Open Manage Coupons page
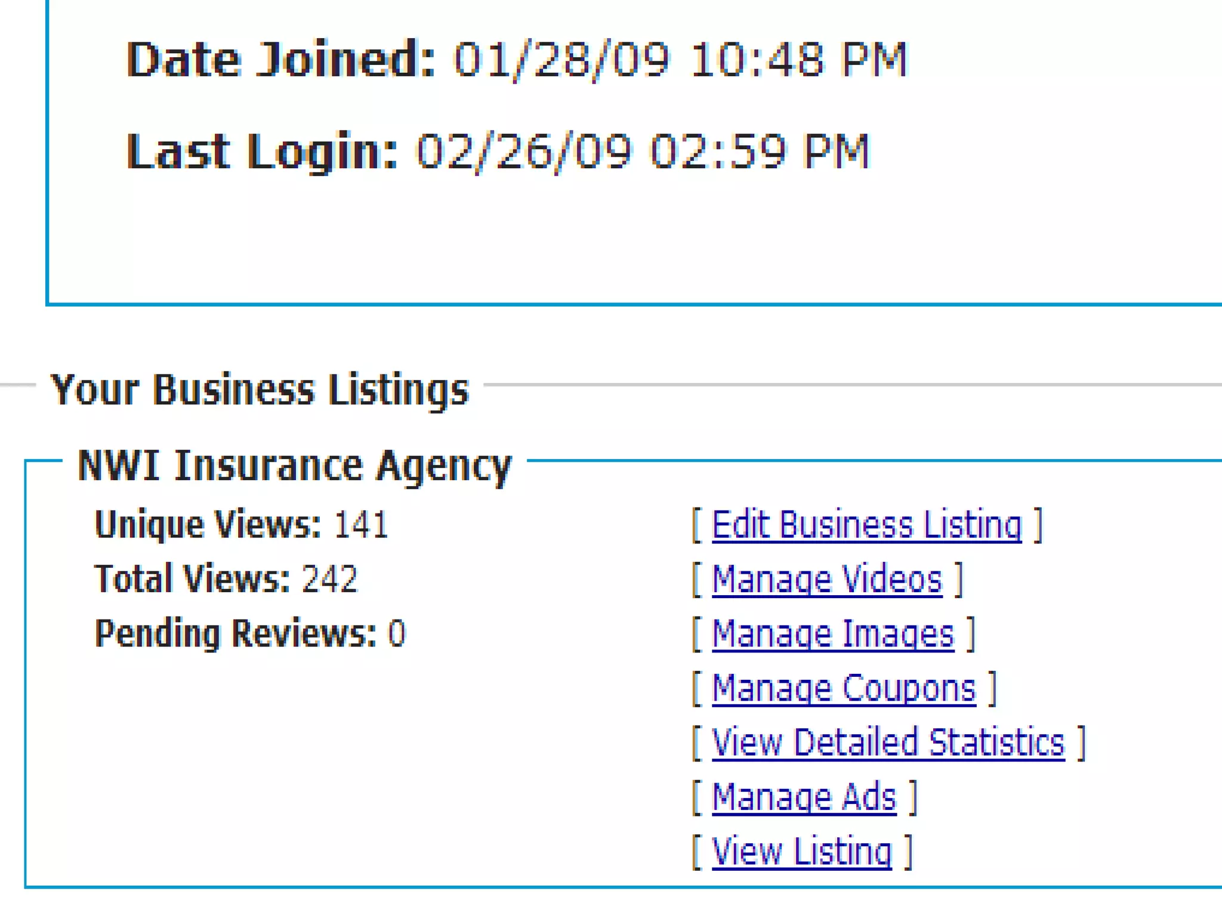1222x916 pixels. tap(844, 689)
